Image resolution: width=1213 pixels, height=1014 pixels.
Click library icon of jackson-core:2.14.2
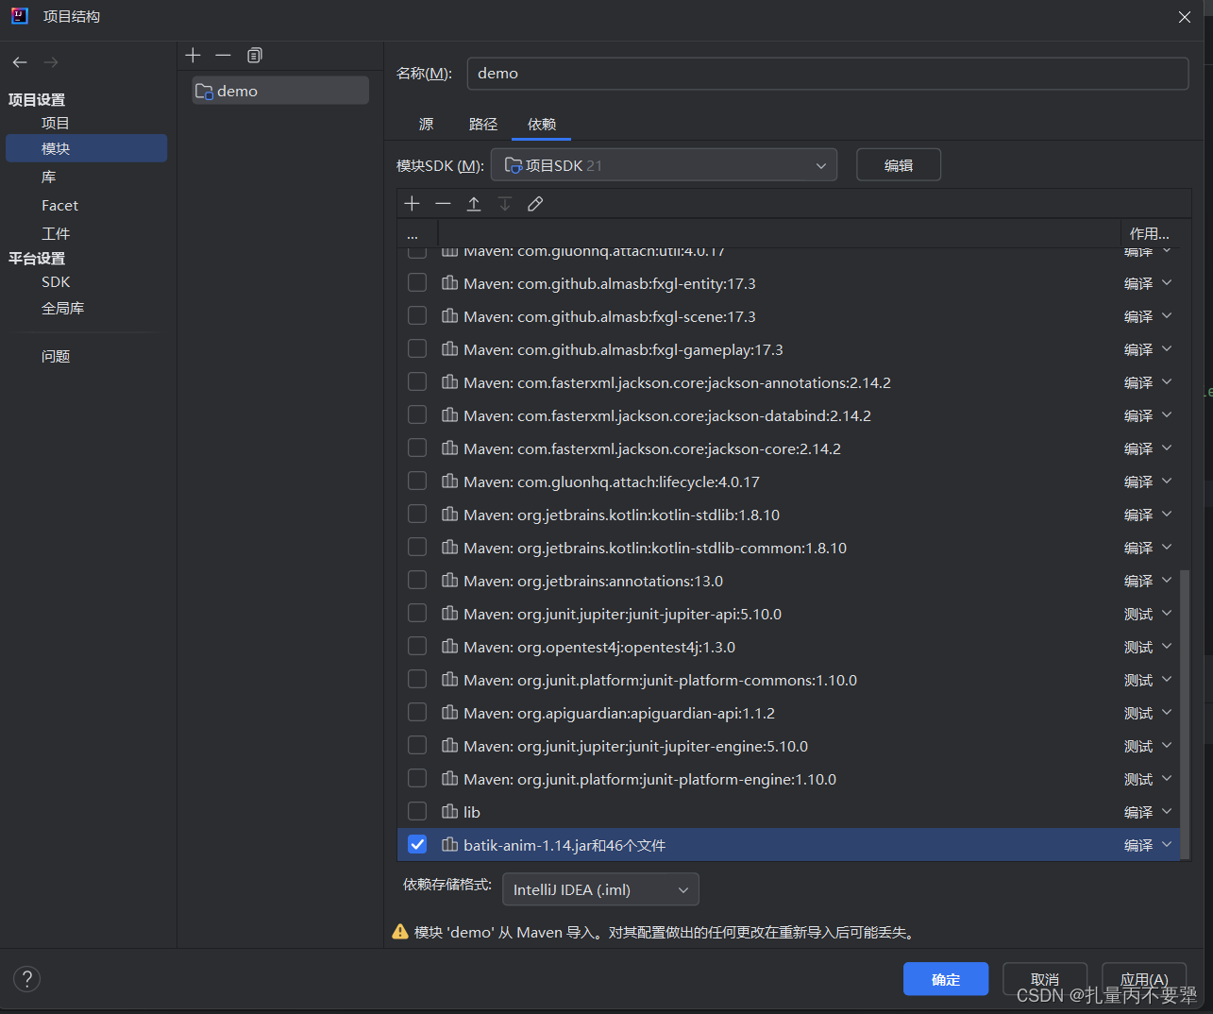(x=449, y=448)
